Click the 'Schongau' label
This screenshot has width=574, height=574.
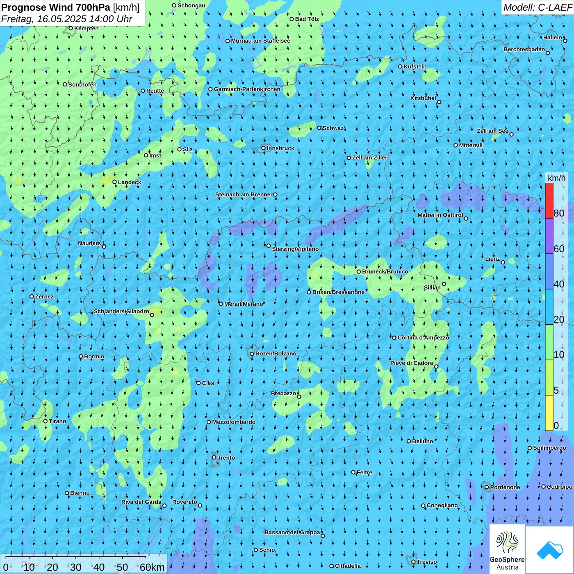point(191,5)
